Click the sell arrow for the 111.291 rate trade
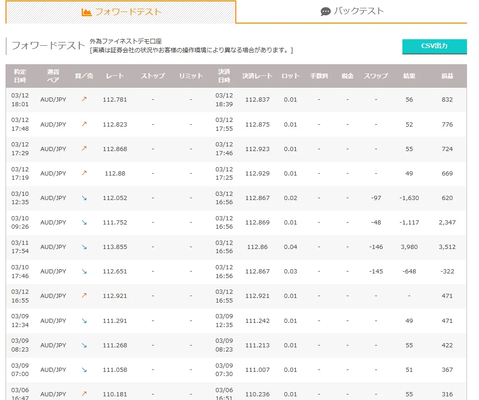Screen dimensions: 479x400 coord(84,321)
